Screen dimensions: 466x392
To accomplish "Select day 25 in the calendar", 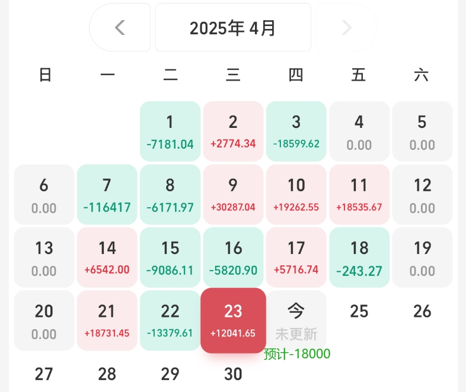I will 359,311.
